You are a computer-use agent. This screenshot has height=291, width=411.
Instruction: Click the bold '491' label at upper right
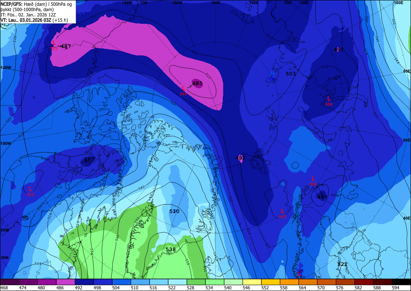pyautogui.click(x=339, y=50)
